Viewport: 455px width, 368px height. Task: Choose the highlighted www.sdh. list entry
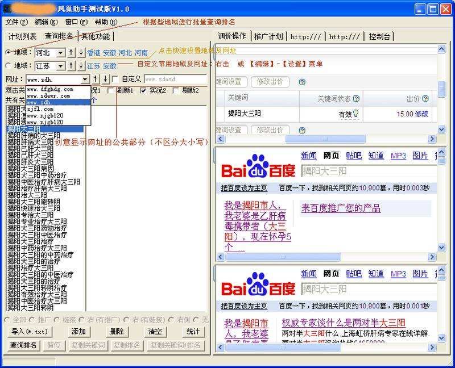tap(59, 102)
